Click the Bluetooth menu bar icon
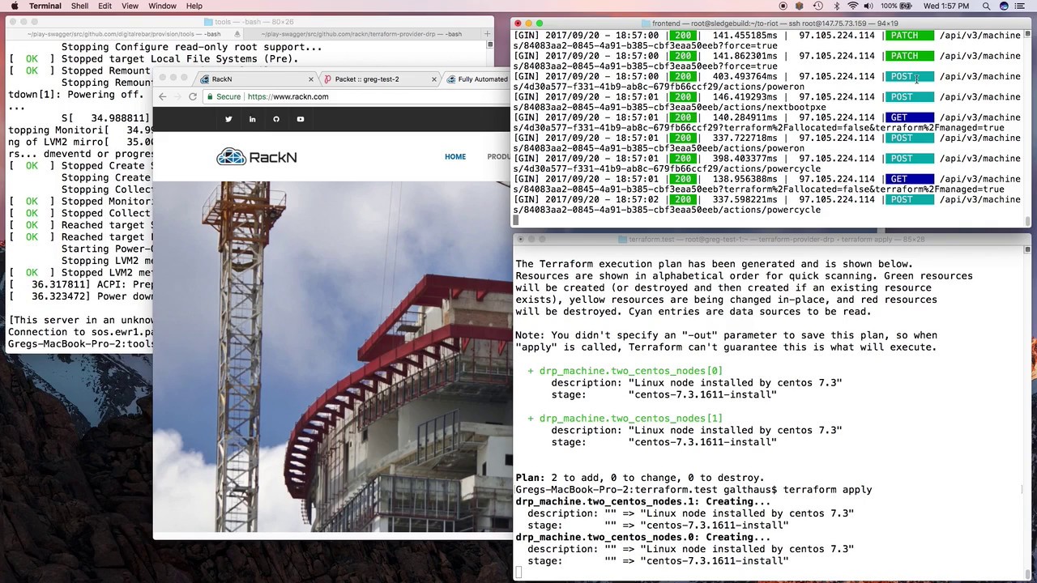1037x583 pixels. 836,6
